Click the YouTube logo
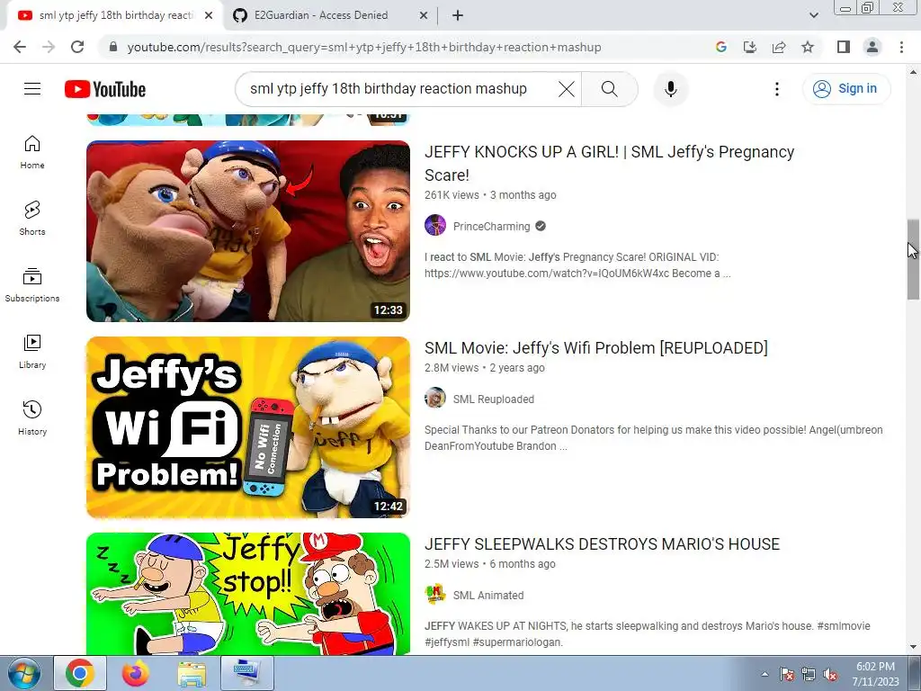The image size is (921, 691). coord(105,89)
